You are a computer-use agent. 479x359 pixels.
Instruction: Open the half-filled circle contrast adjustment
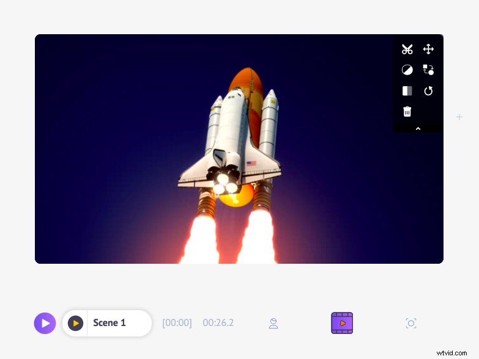tap(407, 70)
